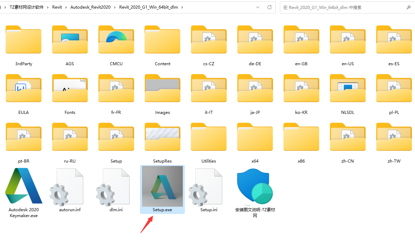Click the refresh button beside address bar
The image size is (415, 244).
[270, 7]
